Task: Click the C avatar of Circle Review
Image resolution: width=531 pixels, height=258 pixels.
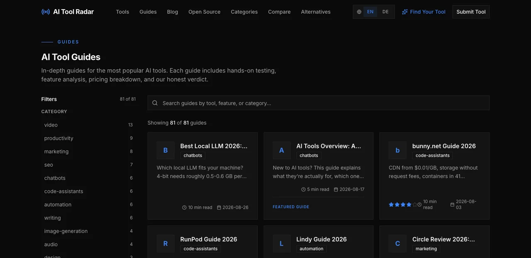Action: [x=397, y=243]
